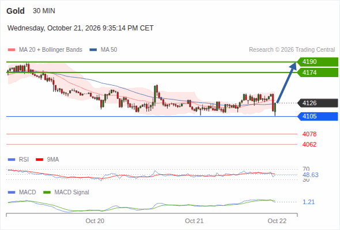The width and height of the screenshot is (340, 230).
Task: Click the Oct 20 date axis label
Action: click(95, 221)
